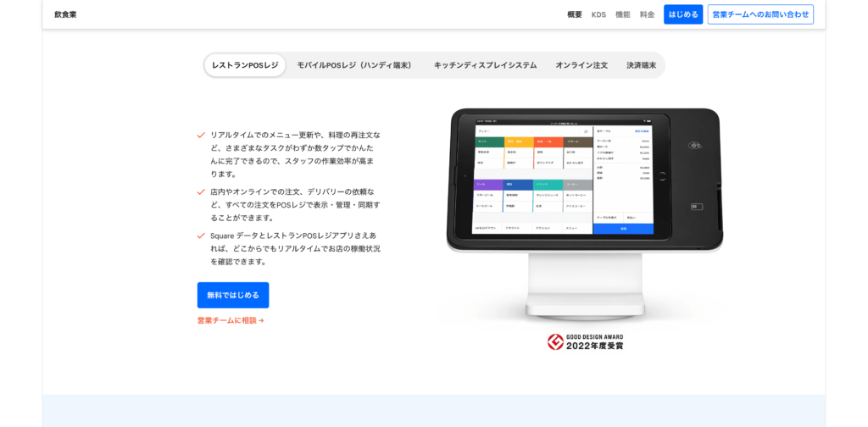Click the checkmark beside リアルタイムでのメニュー更新
The image size is (868, 427).
(201, 135)
